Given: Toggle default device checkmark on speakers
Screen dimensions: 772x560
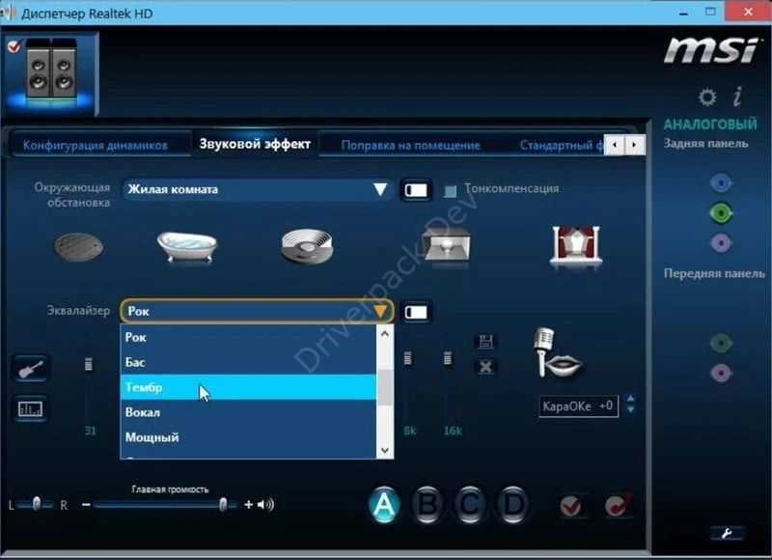Looking at the screenshot, I should pyautogui.click(x=14, y=46).
